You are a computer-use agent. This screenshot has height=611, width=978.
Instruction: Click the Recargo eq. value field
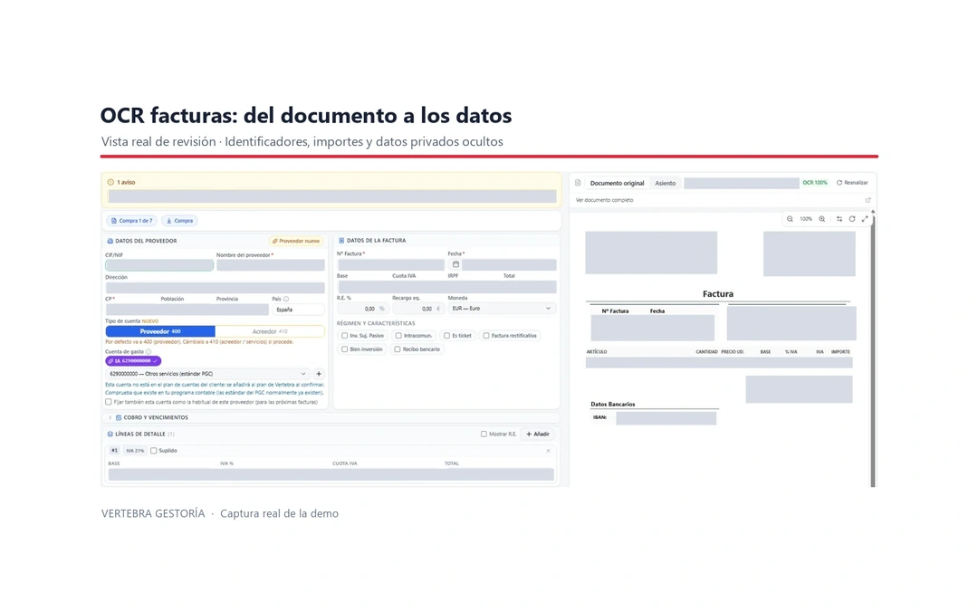click(417, 309)
